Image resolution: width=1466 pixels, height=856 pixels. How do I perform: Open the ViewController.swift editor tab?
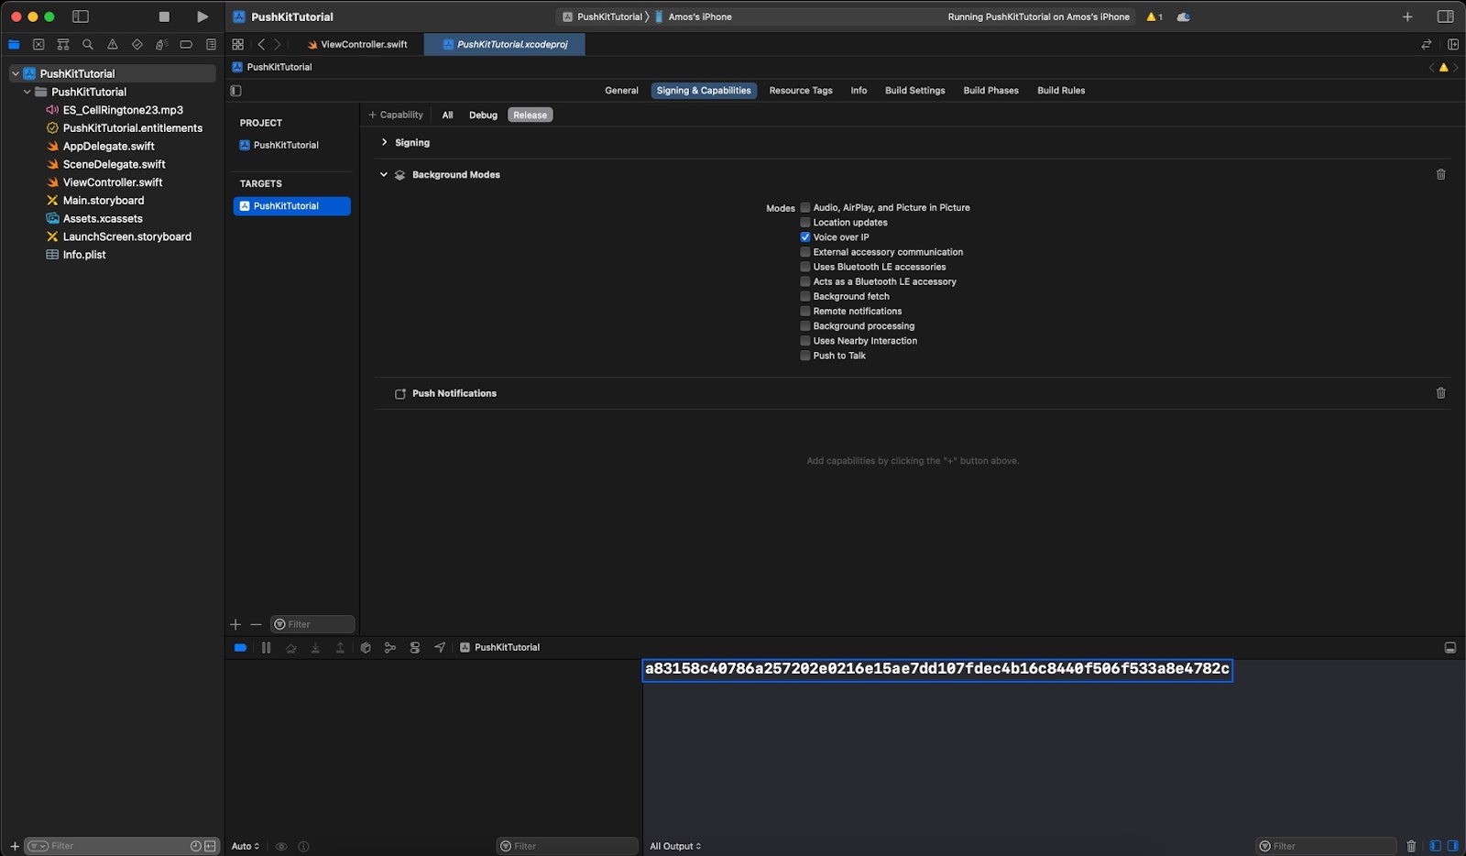point(357,44)
